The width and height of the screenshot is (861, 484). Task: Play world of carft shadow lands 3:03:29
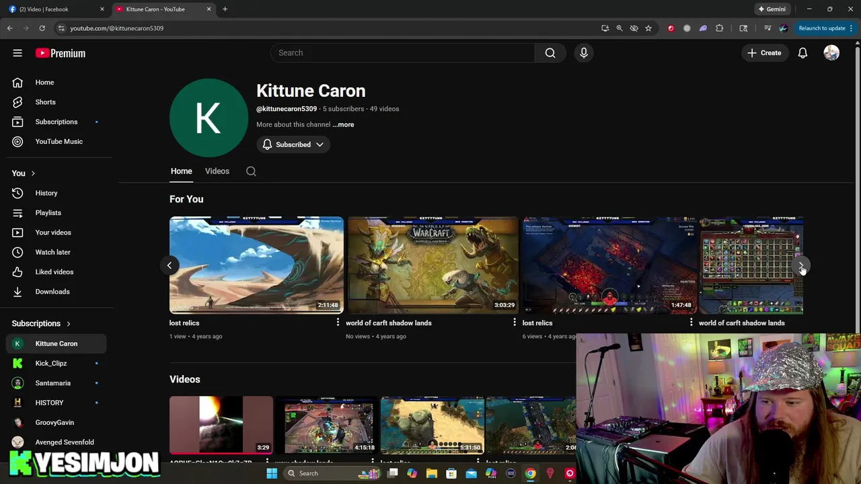pos(433,265)
